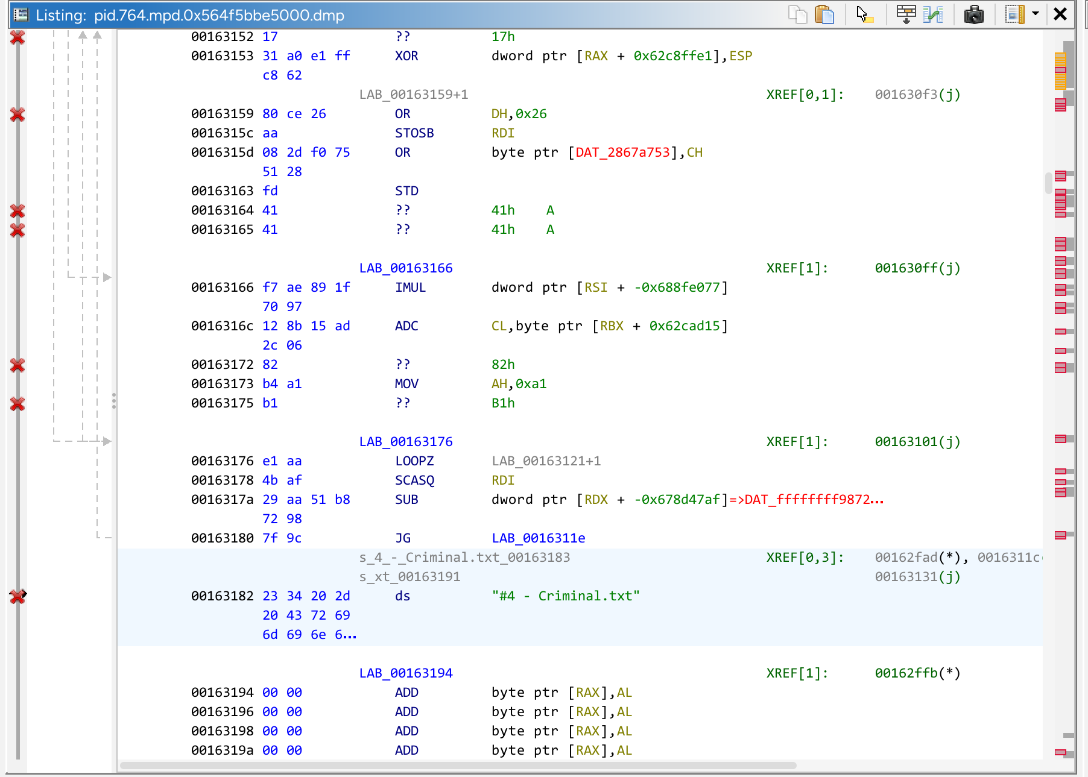Jump to LAB_0016311e via the JG operand
The height and width of the screenshot is (777, 1088).
[537, 537]
